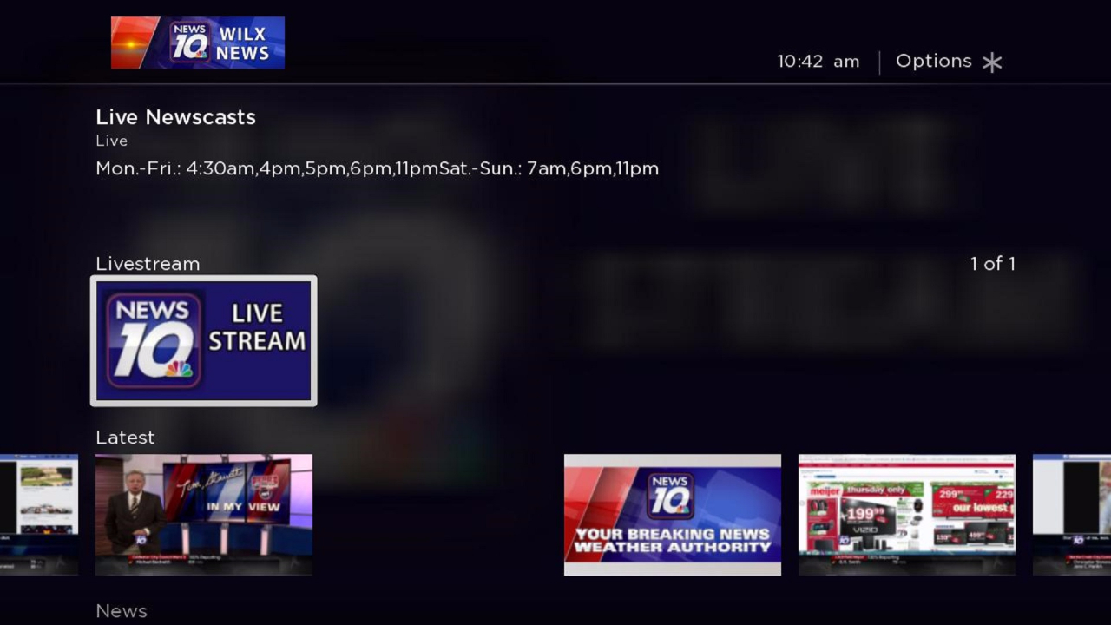
Task: Click the WILX News 10 logo
Action: 197,42
